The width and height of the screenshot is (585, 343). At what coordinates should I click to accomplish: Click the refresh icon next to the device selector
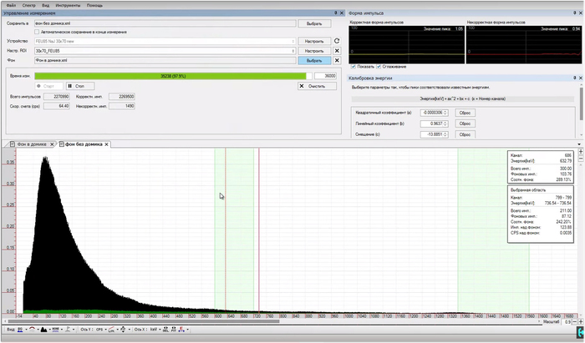pyautogui.click(x=337, y=40)
